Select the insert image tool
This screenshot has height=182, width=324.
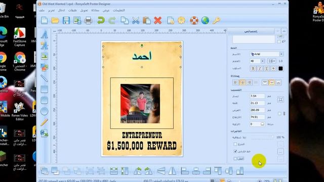[44, 56]
